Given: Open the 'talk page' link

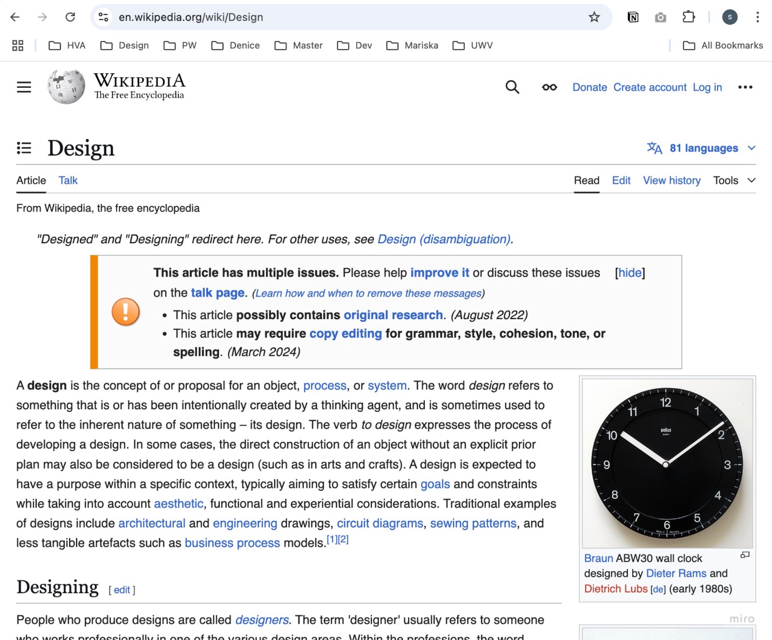Looking at the screenshot, I should [x=218, y=293].
